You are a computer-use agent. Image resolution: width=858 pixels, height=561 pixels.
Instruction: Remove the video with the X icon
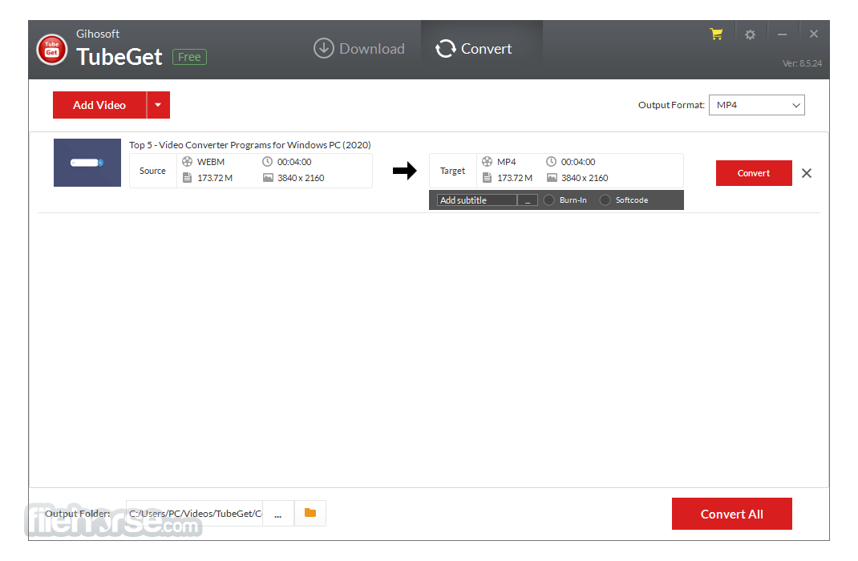(807, 173)
